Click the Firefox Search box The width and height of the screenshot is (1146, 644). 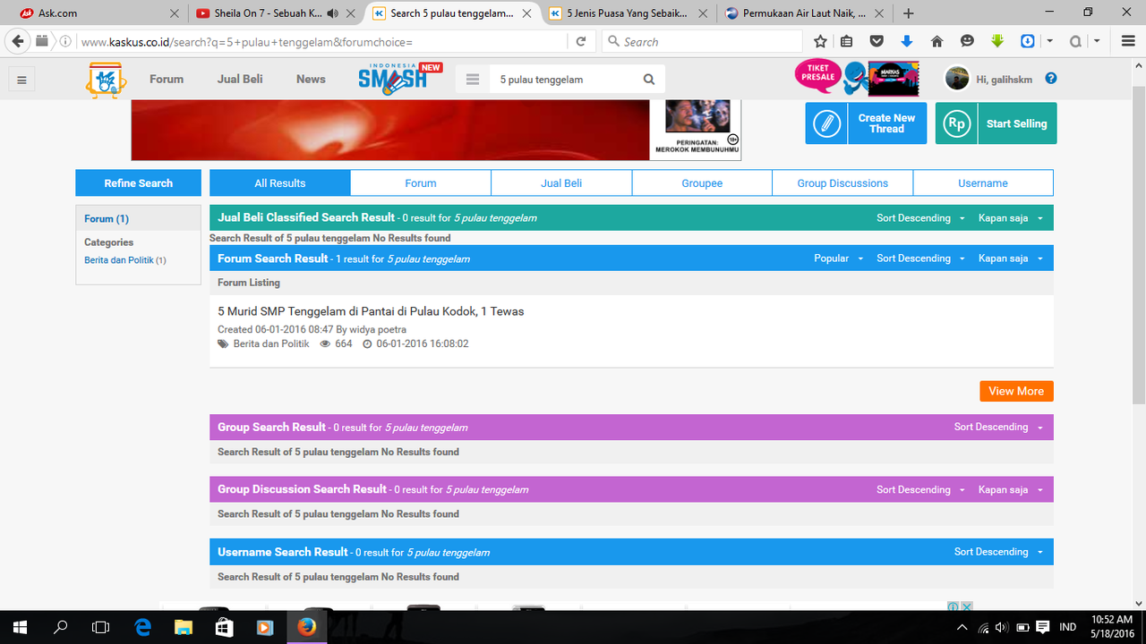[x=702, y=41]
